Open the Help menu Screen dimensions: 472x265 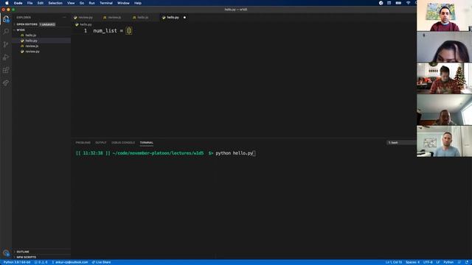(138, 3)
